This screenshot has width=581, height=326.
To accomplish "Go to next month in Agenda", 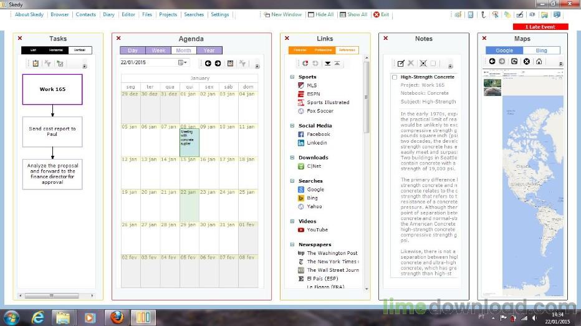I will 218,64.
